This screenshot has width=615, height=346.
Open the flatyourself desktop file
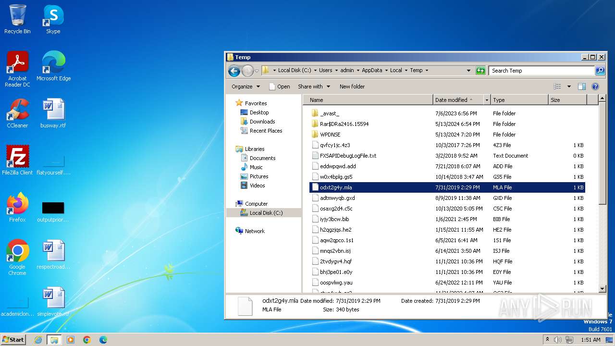pos(53,164)
